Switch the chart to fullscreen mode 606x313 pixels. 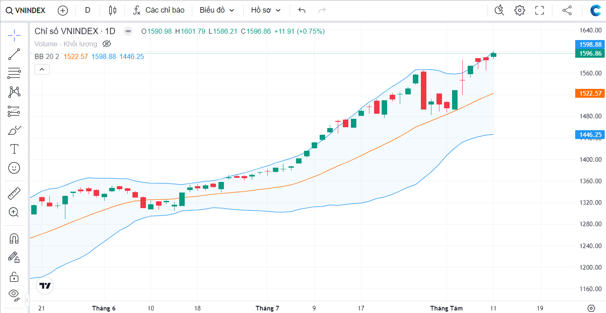tap(539, 11)
